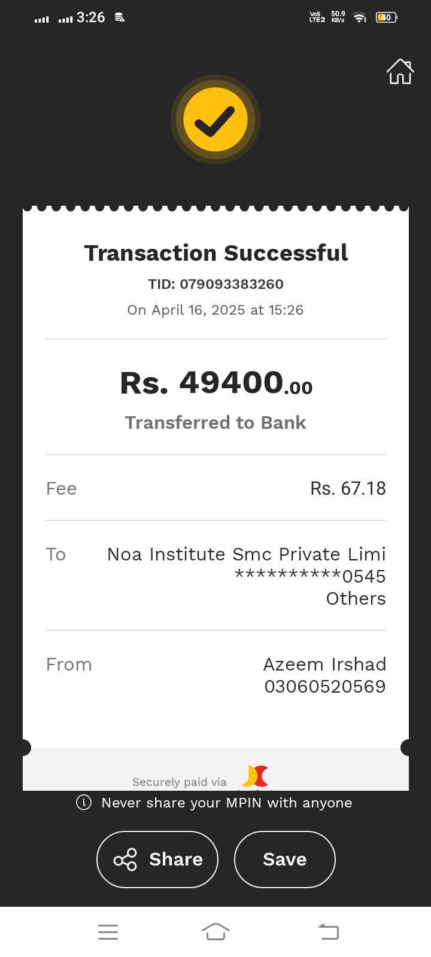This screenshot has width=431, height=957.
Task: Tap the Rs. 67.18 fee value
Action: [x=348, y=489]
